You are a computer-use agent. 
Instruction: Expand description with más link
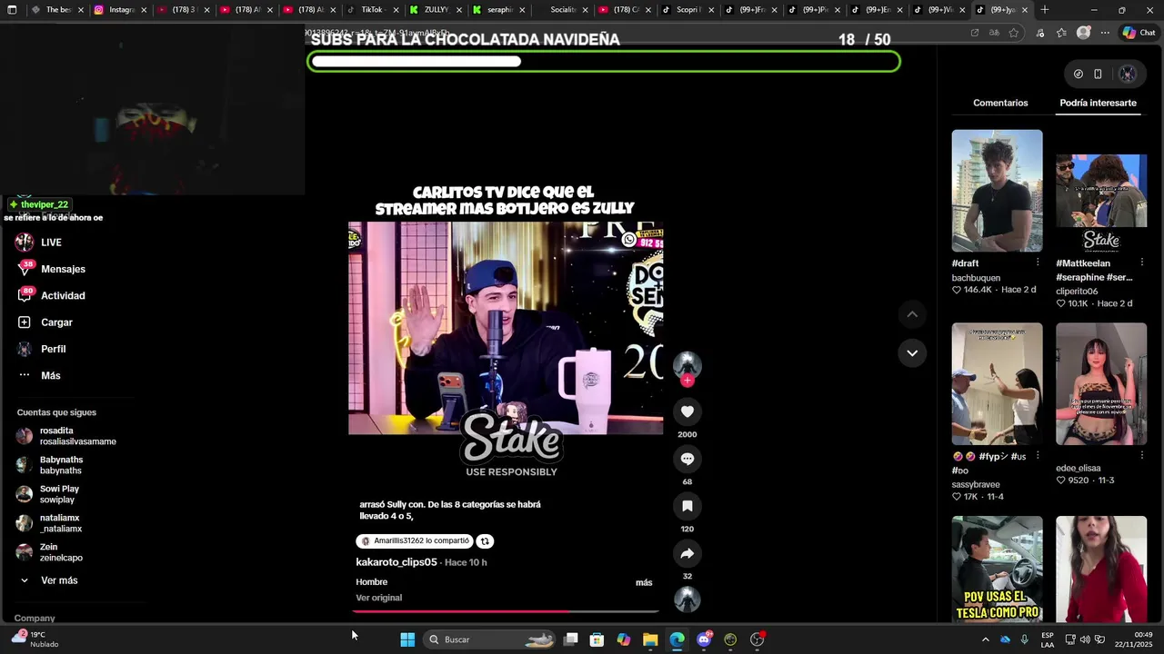pos(644,582)
